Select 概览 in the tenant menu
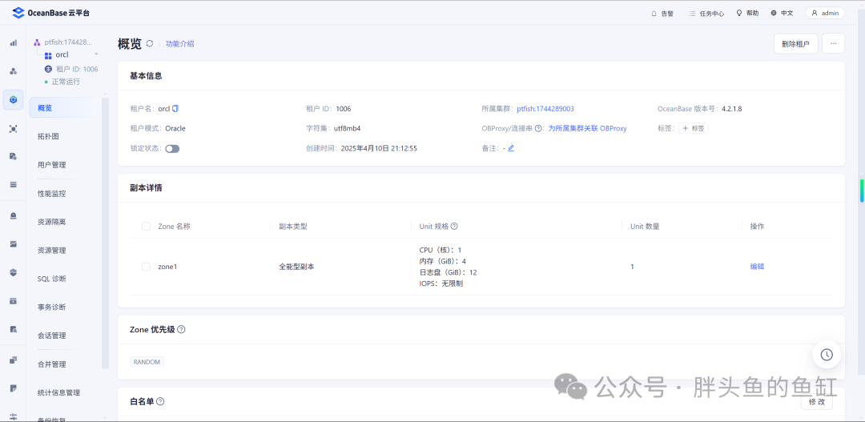The height and width of the screenshot is (422, 865). click(x=65, y=107)
